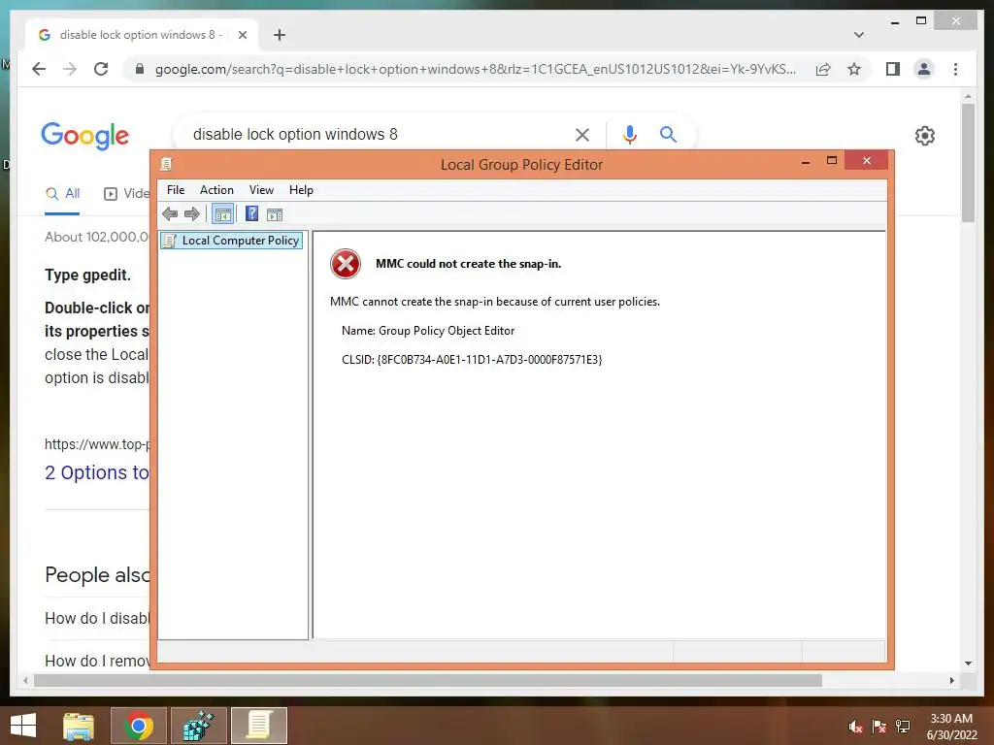Image resolution: width=994 pixels, height=745 pixels.
Task: Click the padlock site info icon in Chrome
Action: [x=140, y=69]
